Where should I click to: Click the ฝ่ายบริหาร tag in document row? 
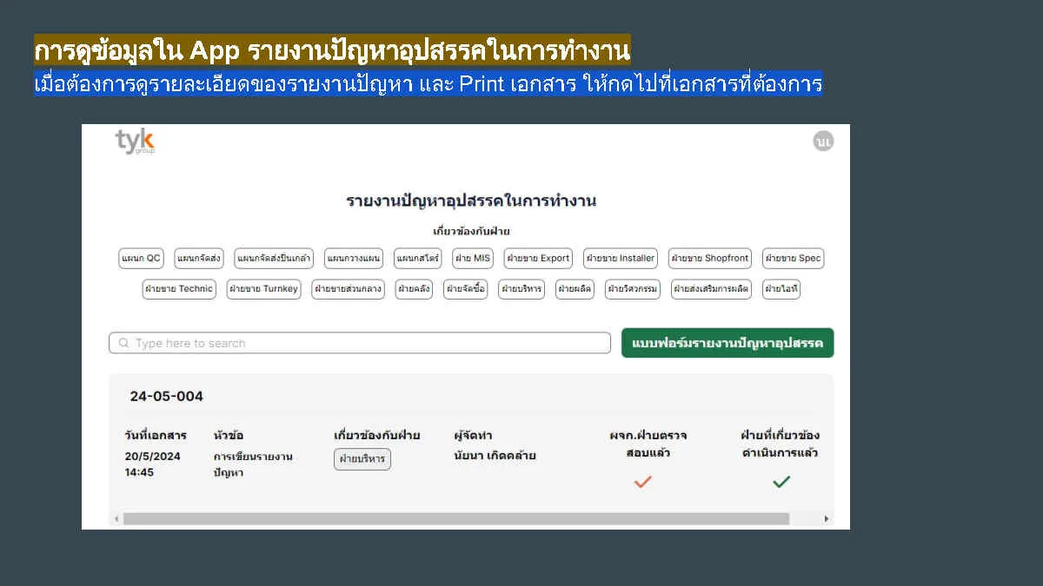point(362,459)
